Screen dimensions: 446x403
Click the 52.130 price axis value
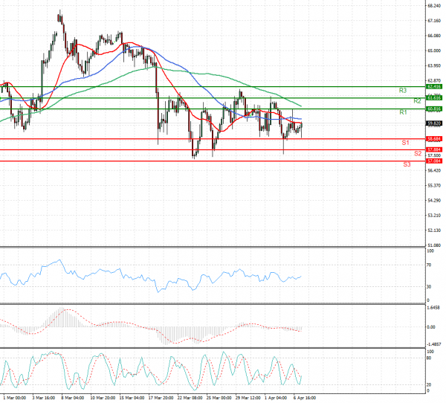pyautogui.click(x=434, y=230)
